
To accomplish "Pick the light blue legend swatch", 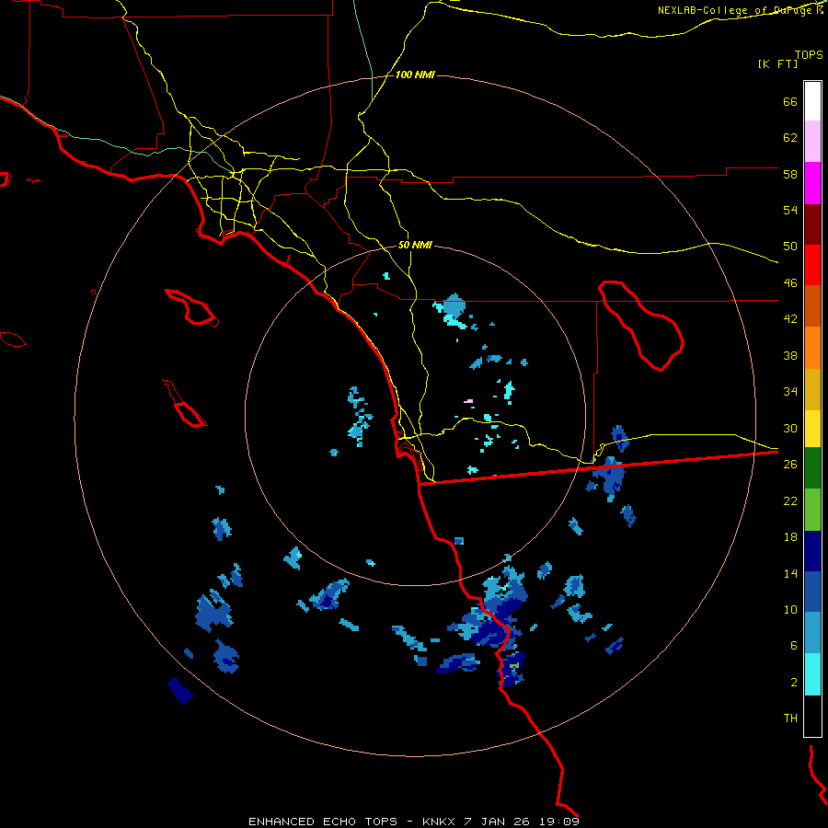I will click(812, 633).
